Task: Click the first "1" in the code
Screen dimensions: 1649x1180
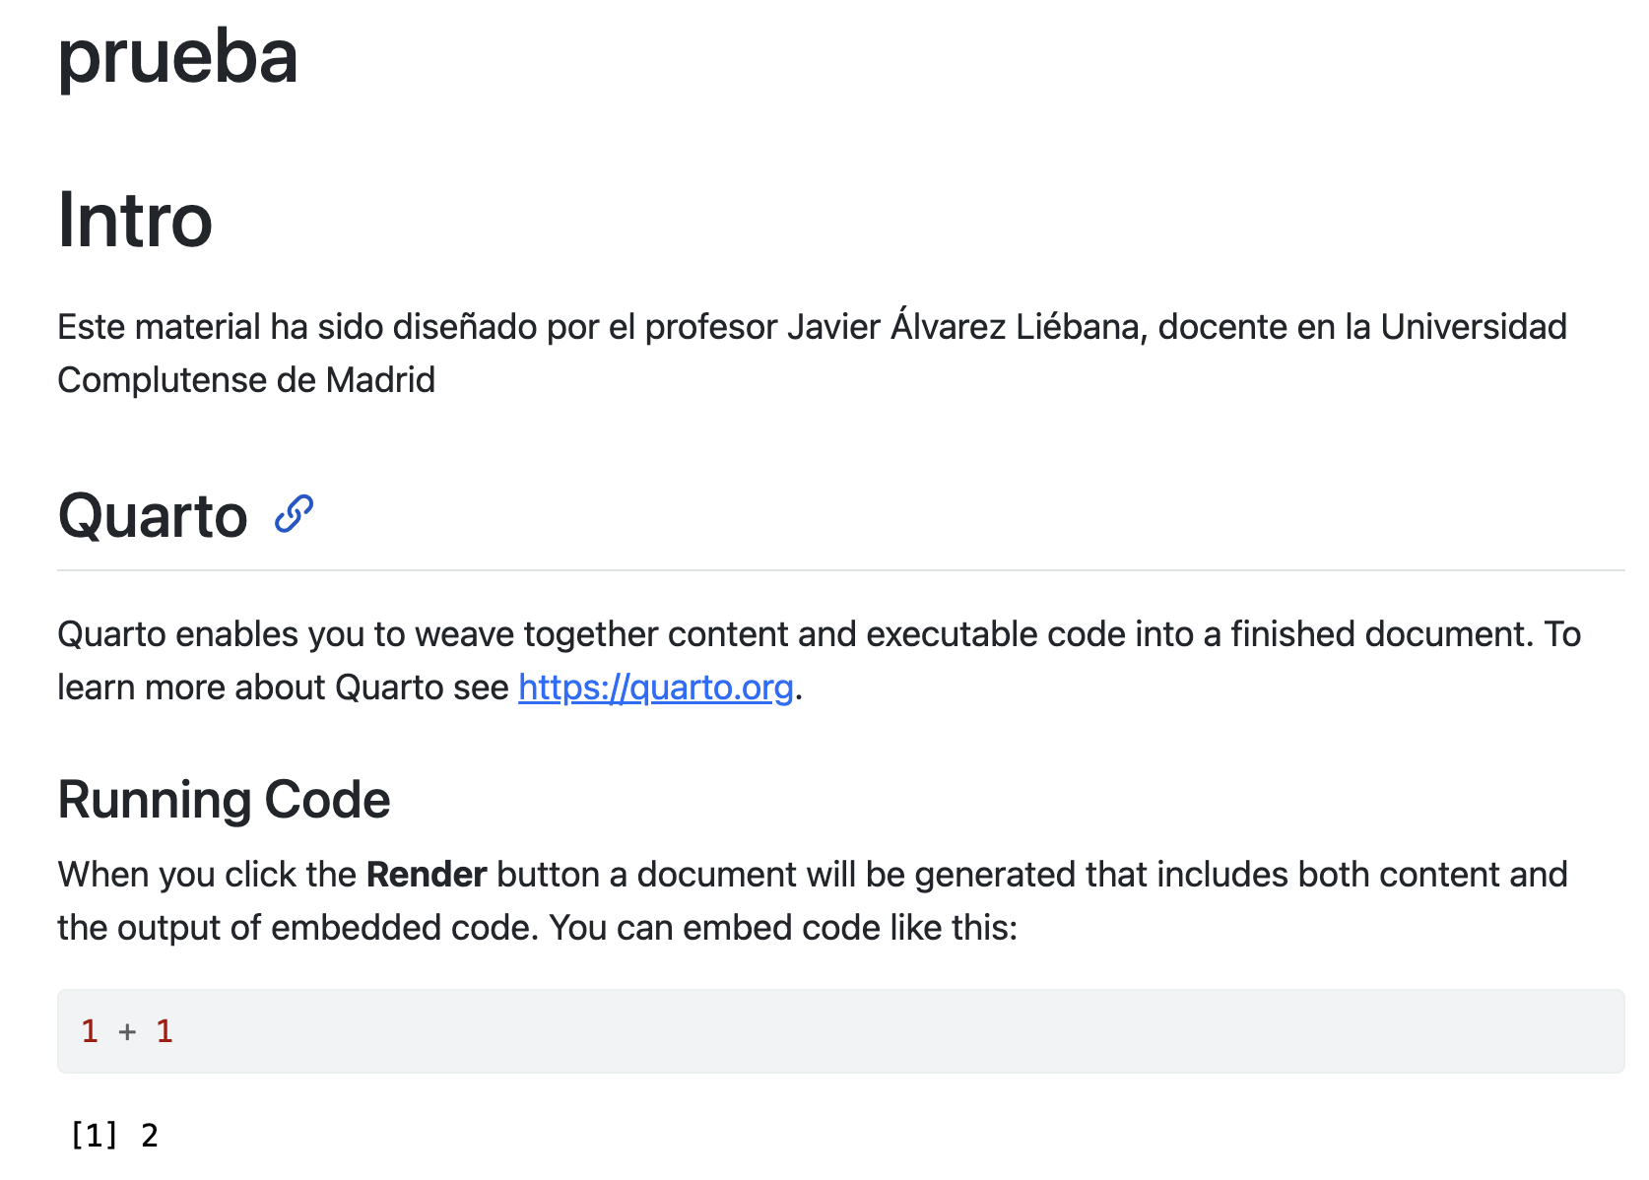Action: point(90,1031)
